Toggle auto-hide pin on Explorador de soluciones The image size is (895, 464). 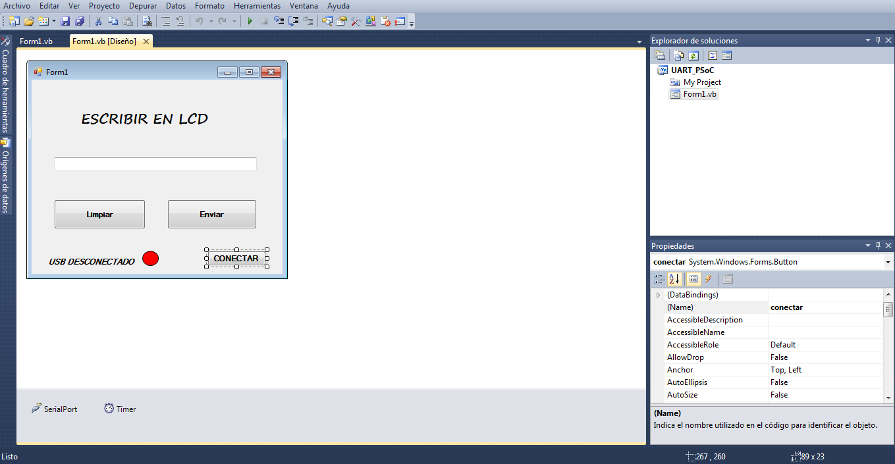coord(878,40)
